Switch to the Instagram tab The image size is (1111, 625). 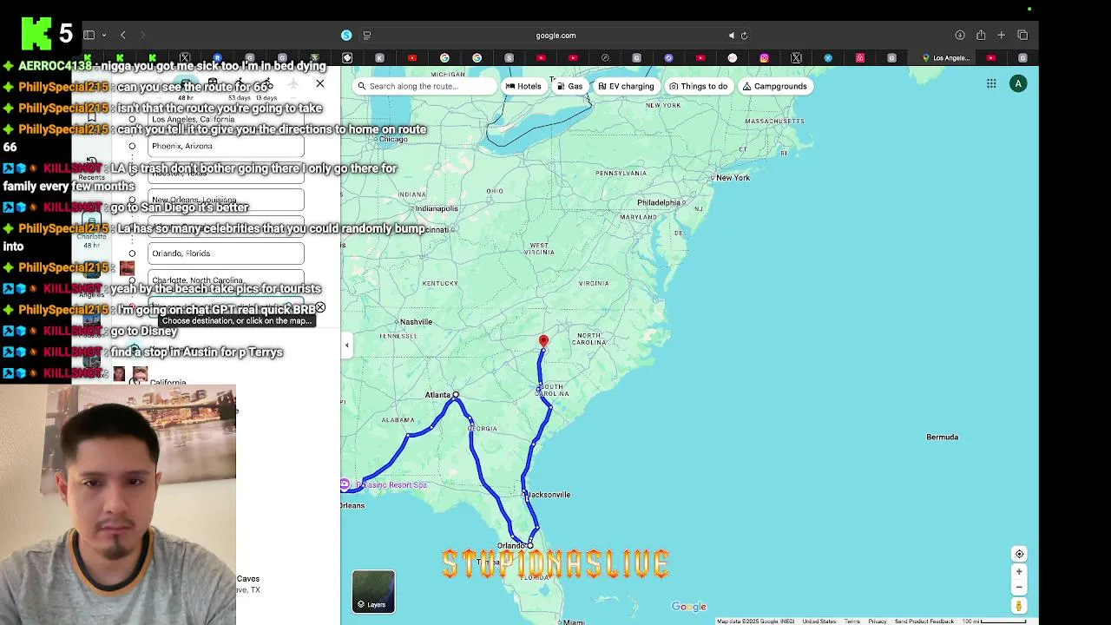[764, 58]
